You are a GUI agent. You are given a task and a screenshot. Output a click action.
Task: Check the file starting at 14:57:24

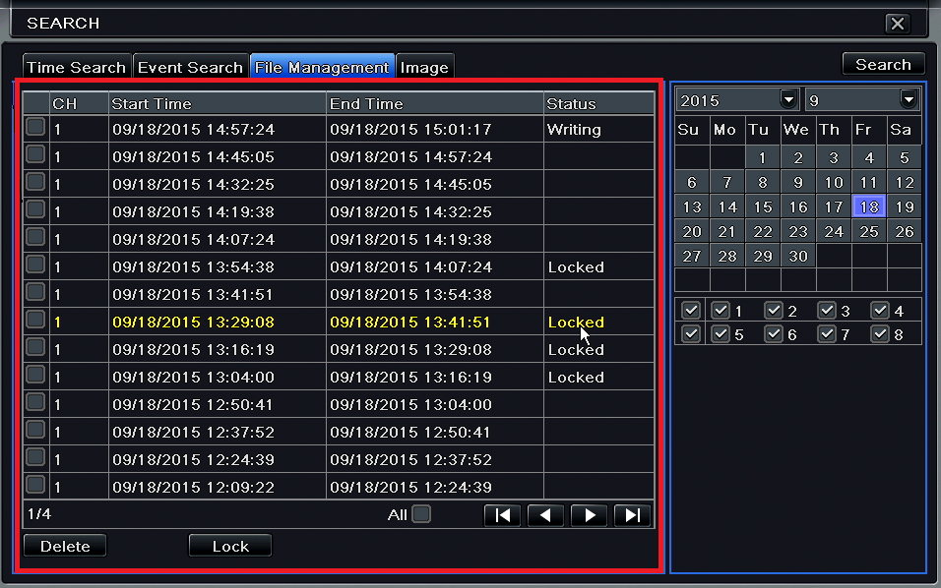(35, 127)
